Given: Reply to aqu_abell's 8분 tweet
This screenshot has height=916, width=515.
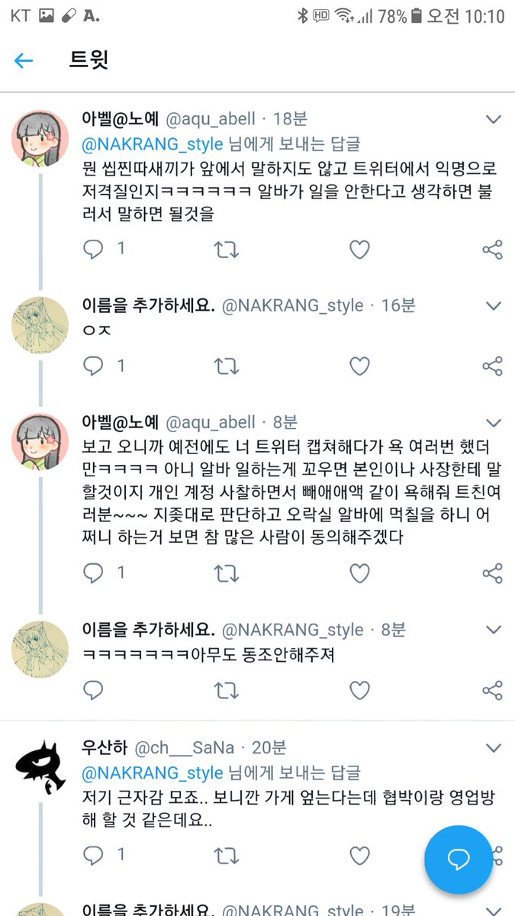Looking at the screenshot, I should 93,573.
